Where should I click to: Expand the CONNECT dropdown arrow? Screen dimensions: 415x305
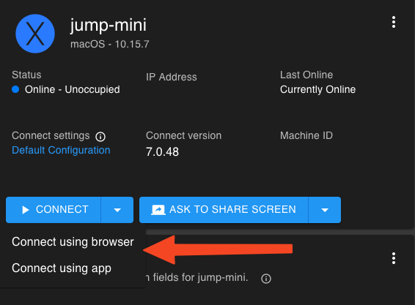(117, 210)
